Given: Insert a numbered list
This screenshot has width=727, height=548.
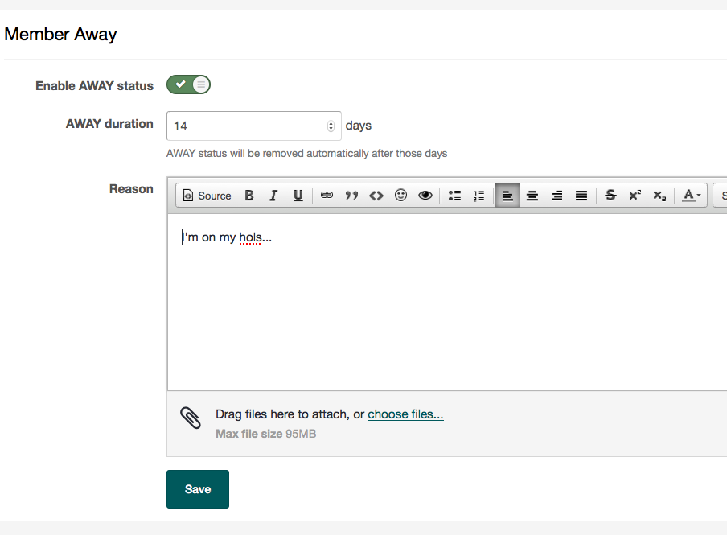Looking at the screenshot, I should point(479,196).
